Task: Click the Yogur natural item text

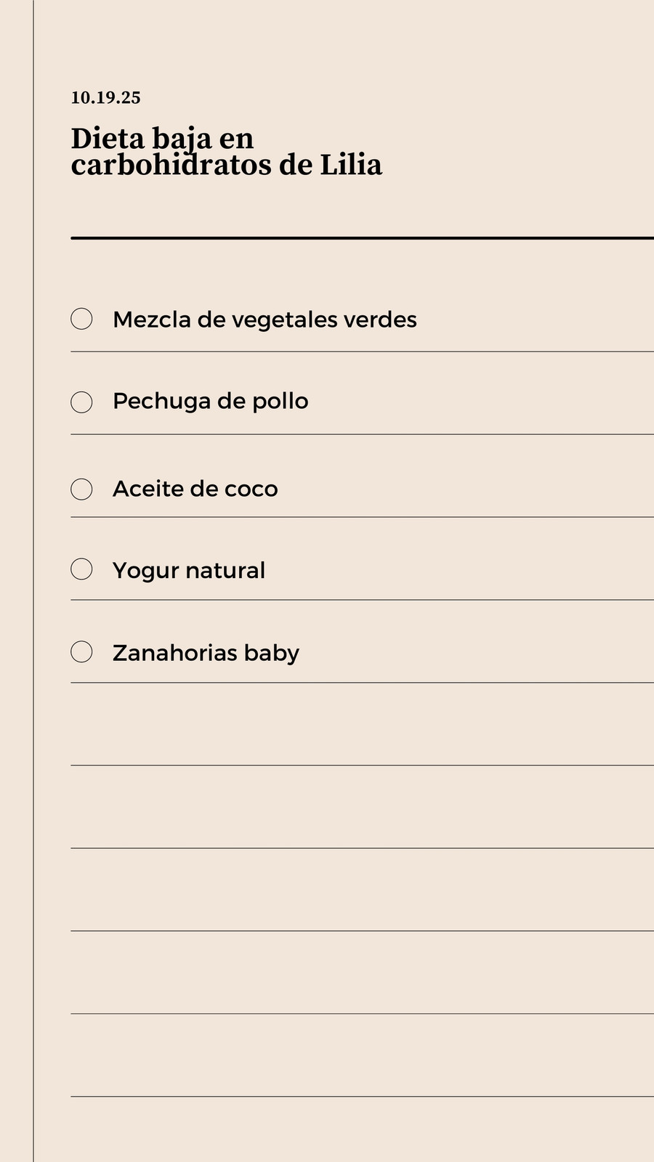Action: coord(189,570)
